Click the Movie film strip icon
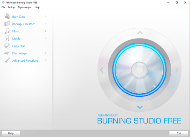 [7, 38]
